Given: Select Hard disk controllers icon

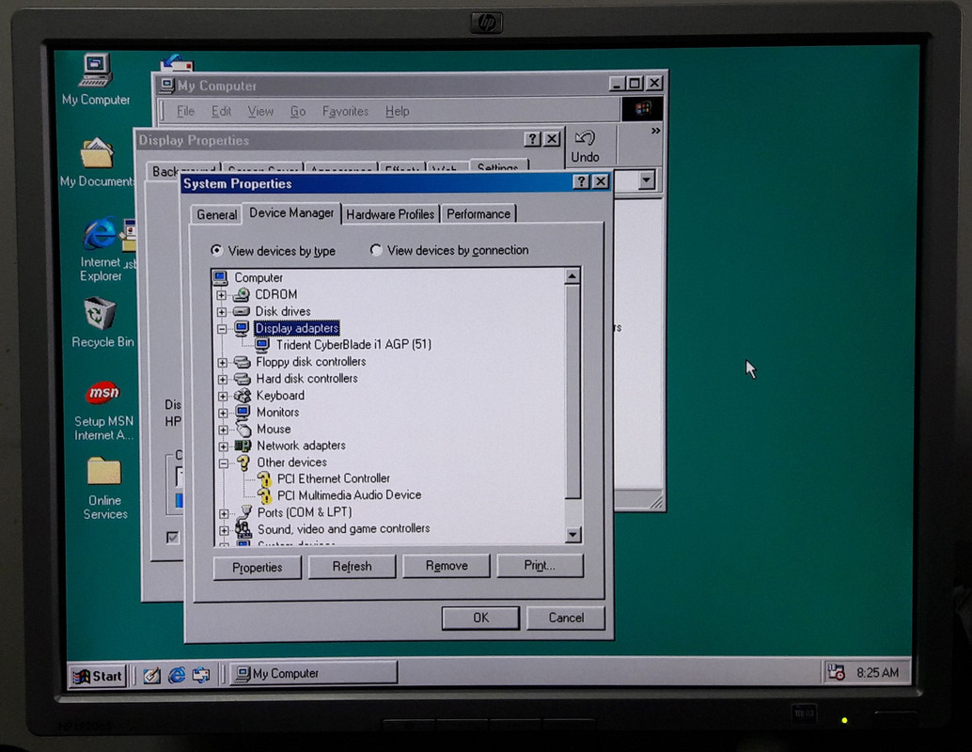Looking at the screenshot, I should point(243,379).
